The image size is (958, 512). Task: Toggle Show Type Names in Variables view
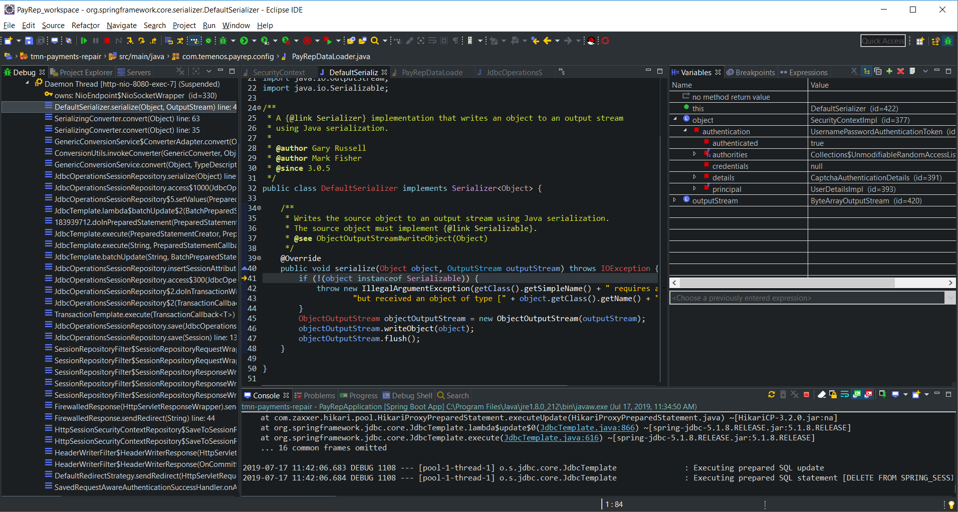coord(854,72)
